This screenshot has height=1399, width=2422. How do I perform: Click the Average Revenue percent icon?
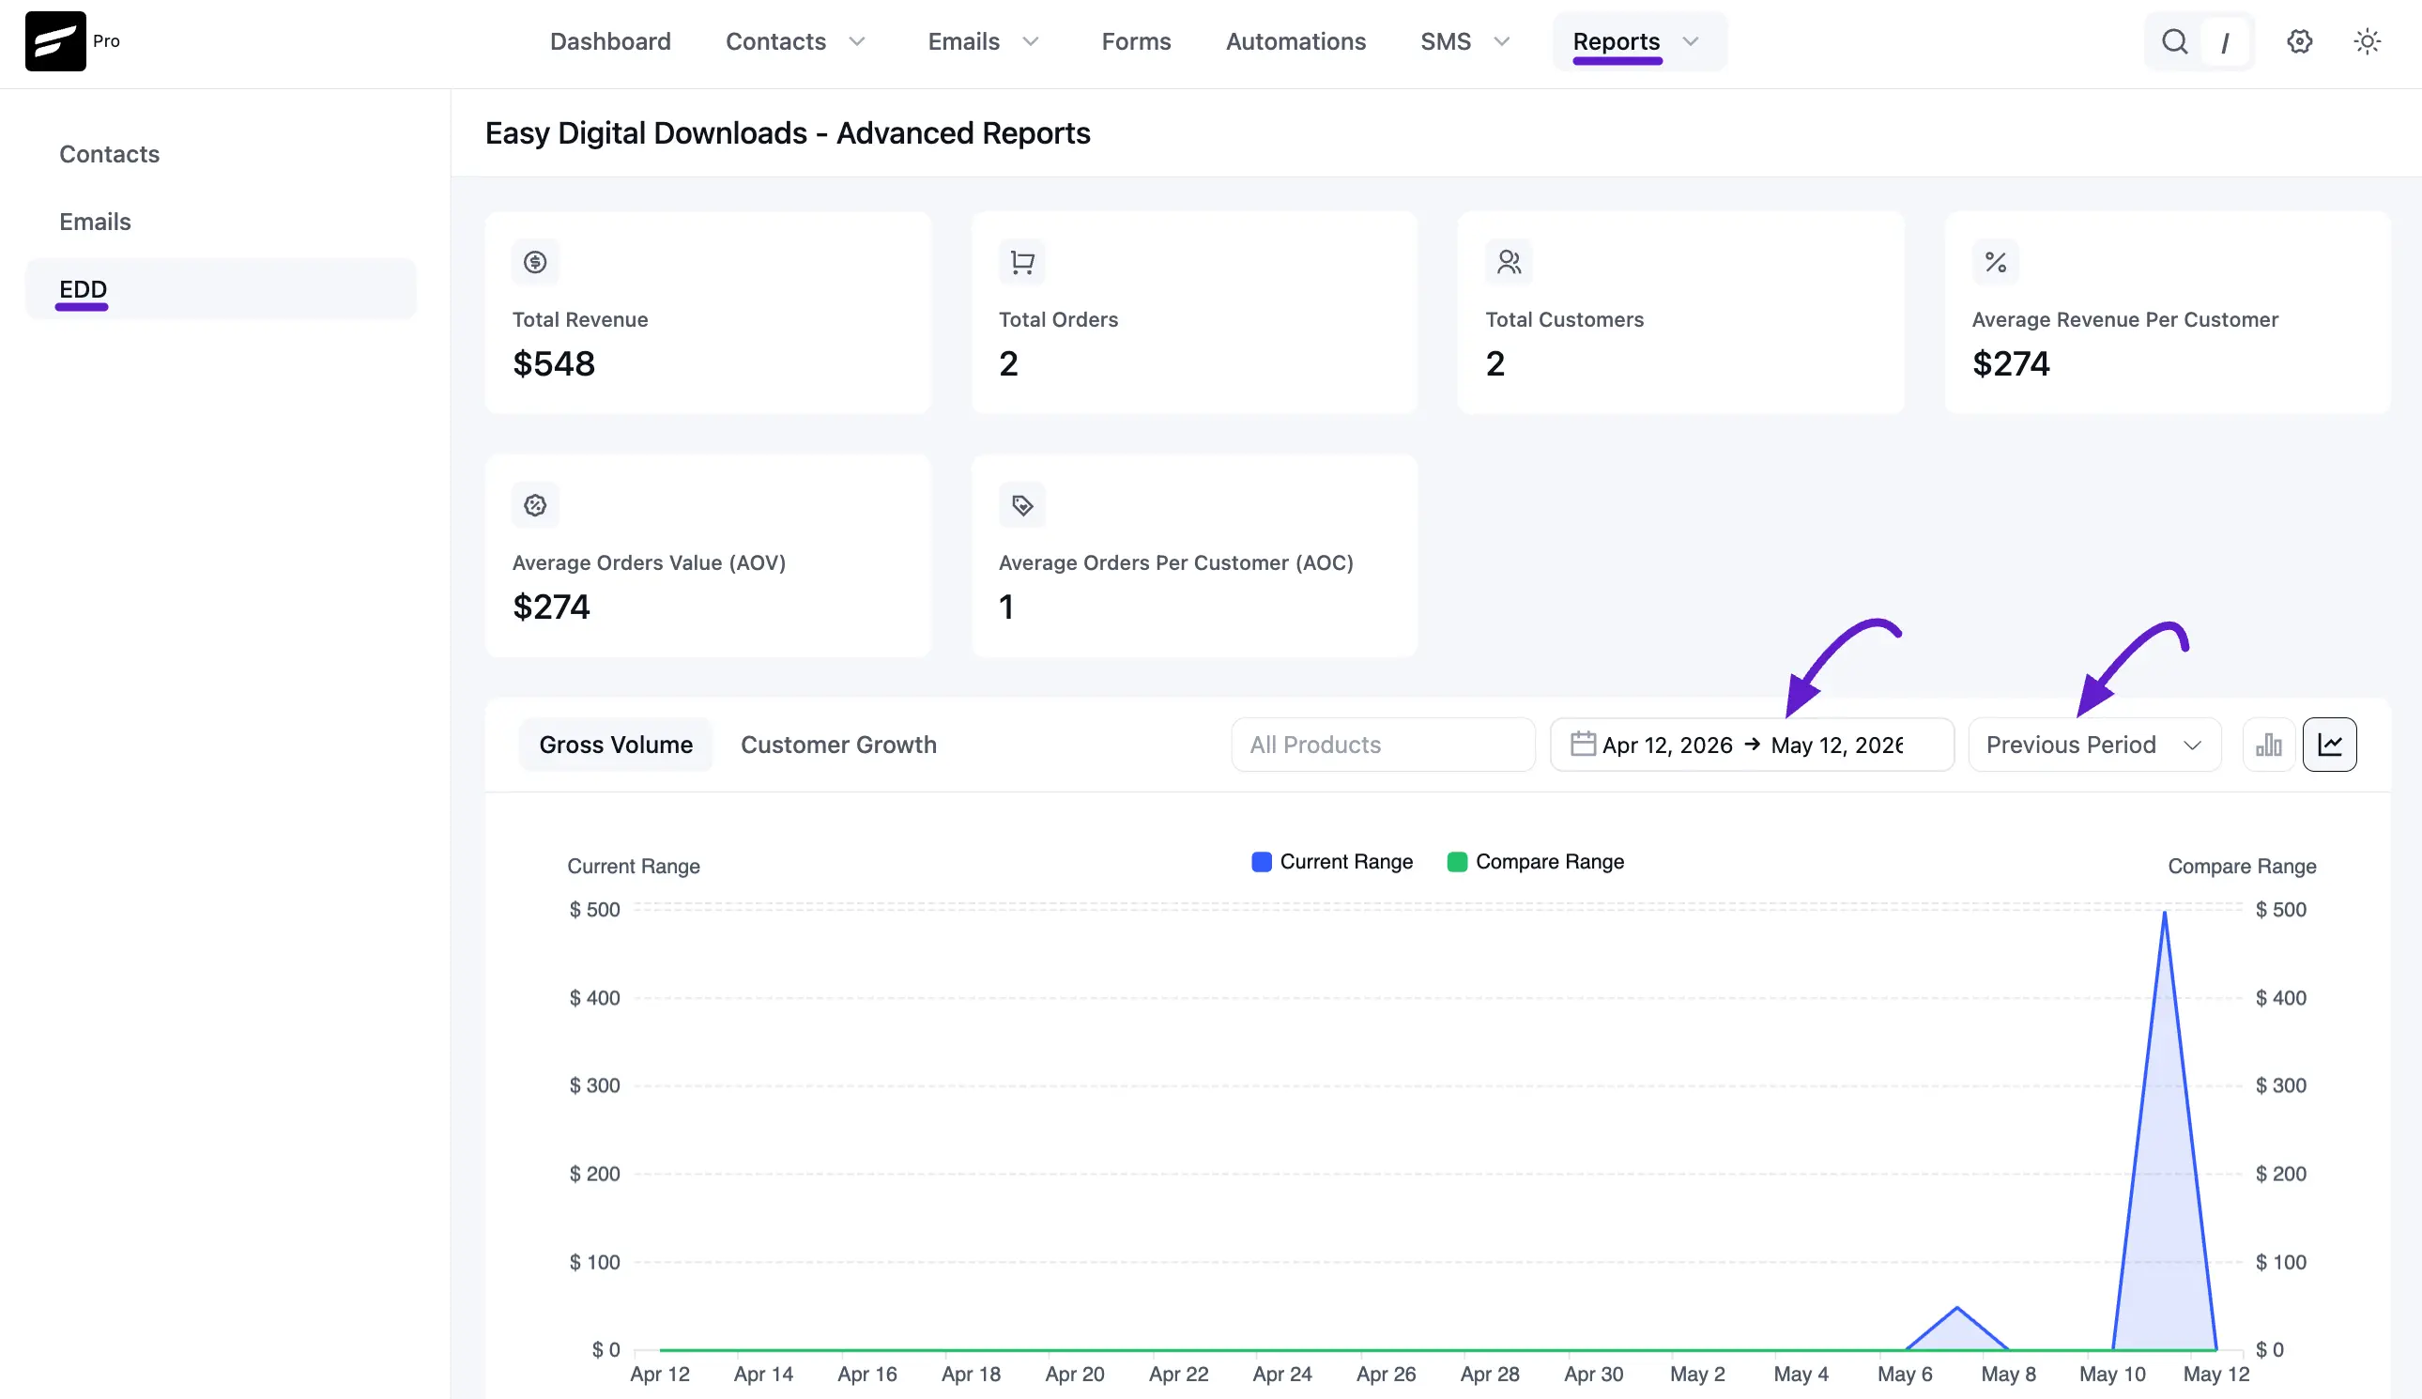pos(1996,261)
